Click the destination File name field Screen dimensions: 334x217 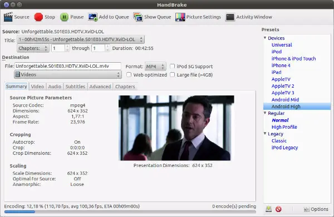pos(68,66)
